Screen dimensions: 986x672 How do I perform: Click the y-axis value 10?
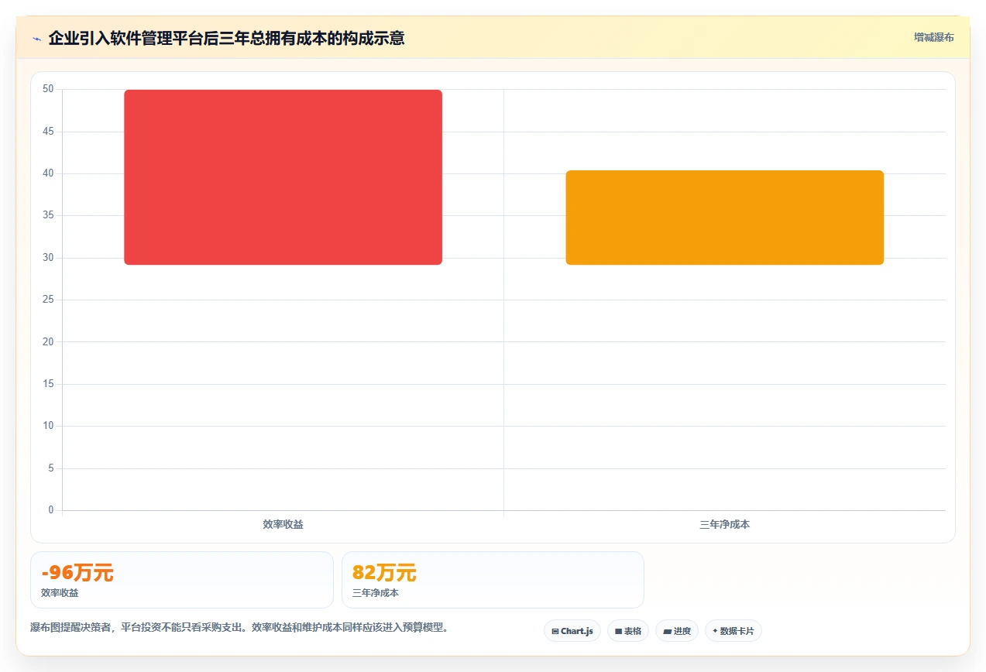coord(48,426)
